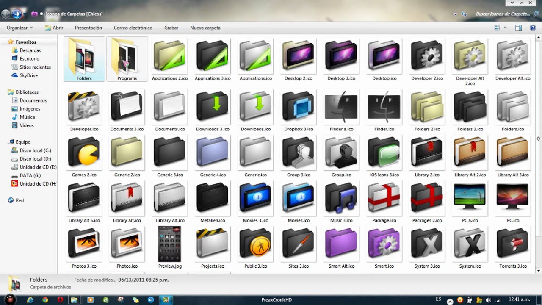Select Dropbox 3.ico icon
542x305 pixels.
coord(299,110)
